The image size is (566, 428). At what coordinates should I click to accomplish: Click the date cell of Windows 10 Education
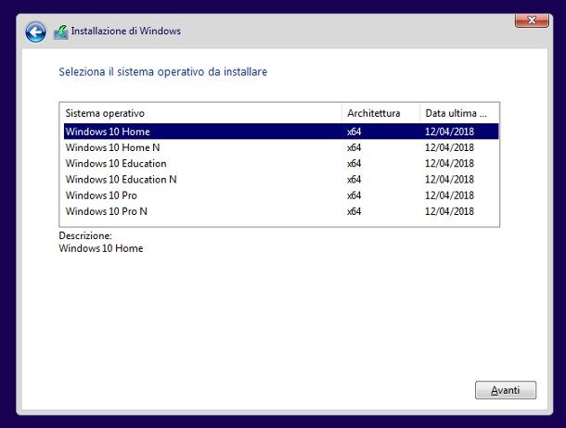(x=449, y=164)
